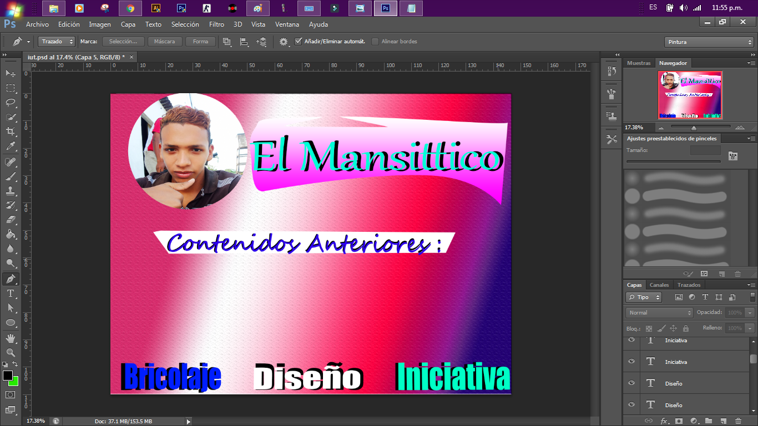Toggle the brush panel icon beside Tamaño
This screenshot has width=758, height=426.
(x=733, y=156)
